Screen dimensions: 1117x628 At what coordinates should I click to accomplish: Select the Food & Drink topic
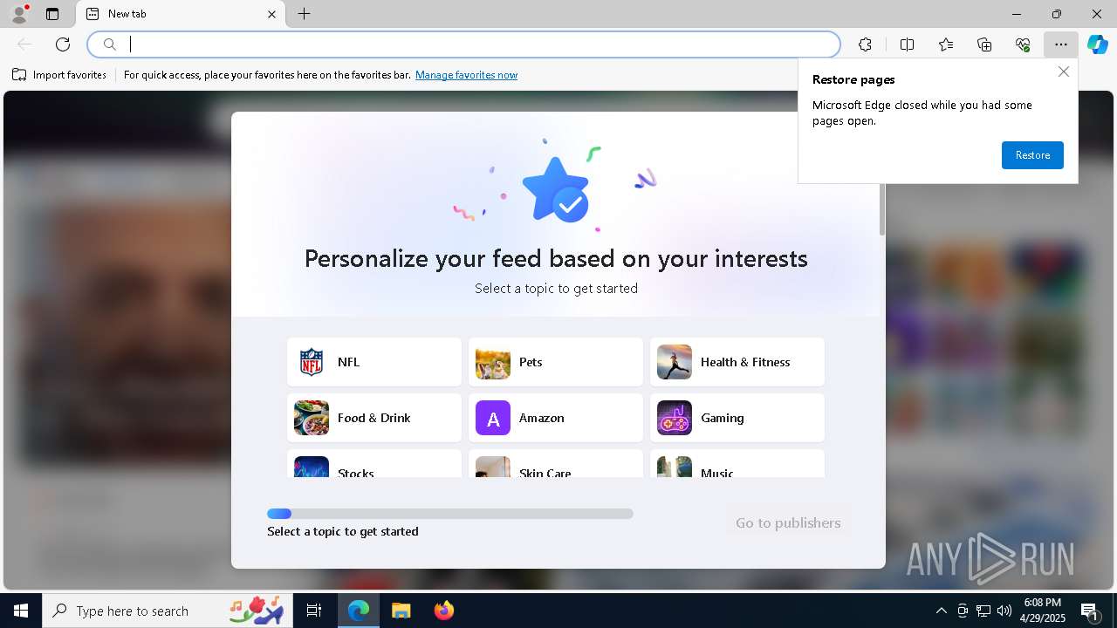coord(374,418)
